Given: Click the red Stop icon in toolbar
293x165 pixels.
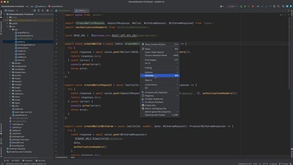Looking at the screenshot, I should pos(253,6).
